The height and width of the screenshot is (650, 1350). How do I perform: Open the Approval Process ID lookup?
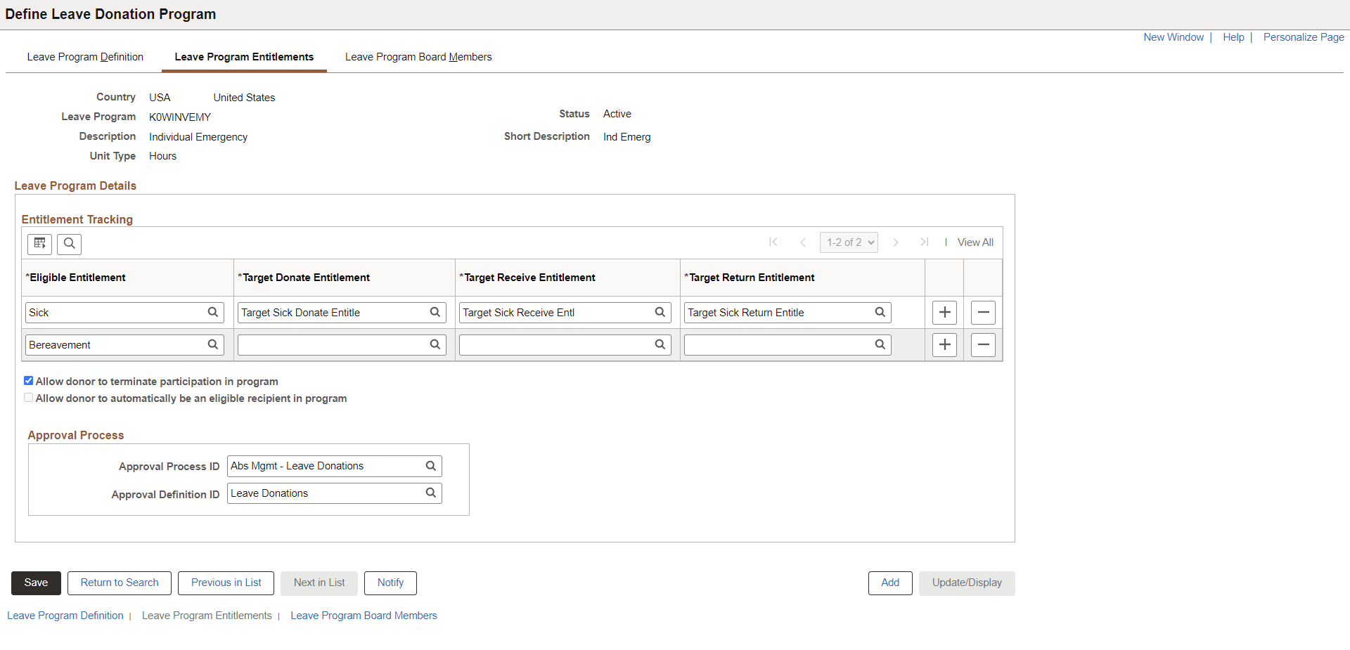(431, 466)
